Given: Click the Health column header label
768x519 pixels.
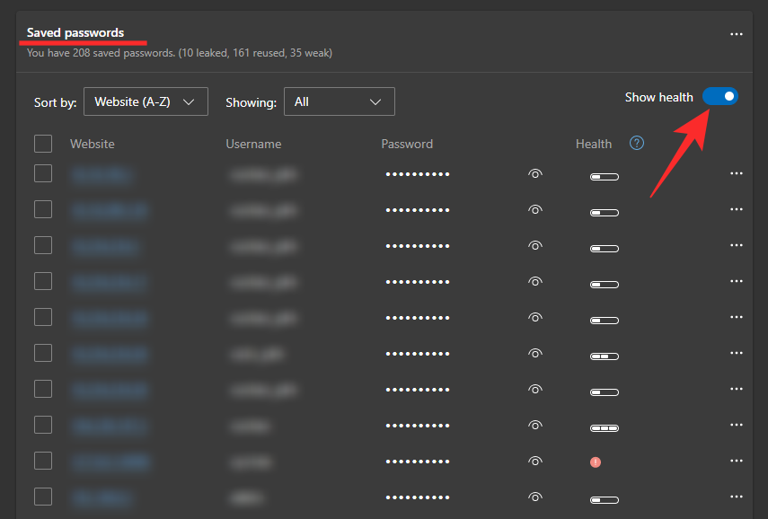Looking at the screenshot, I should click(594, 144).
